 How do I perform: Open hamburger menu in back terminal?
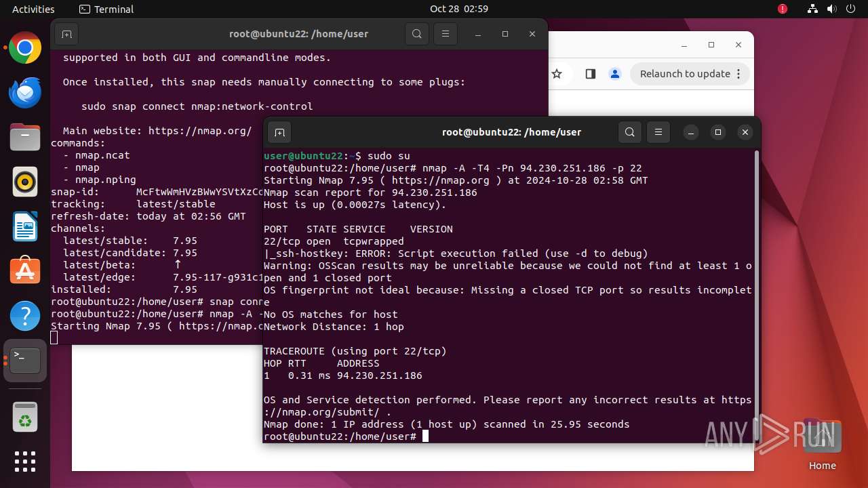445,34
